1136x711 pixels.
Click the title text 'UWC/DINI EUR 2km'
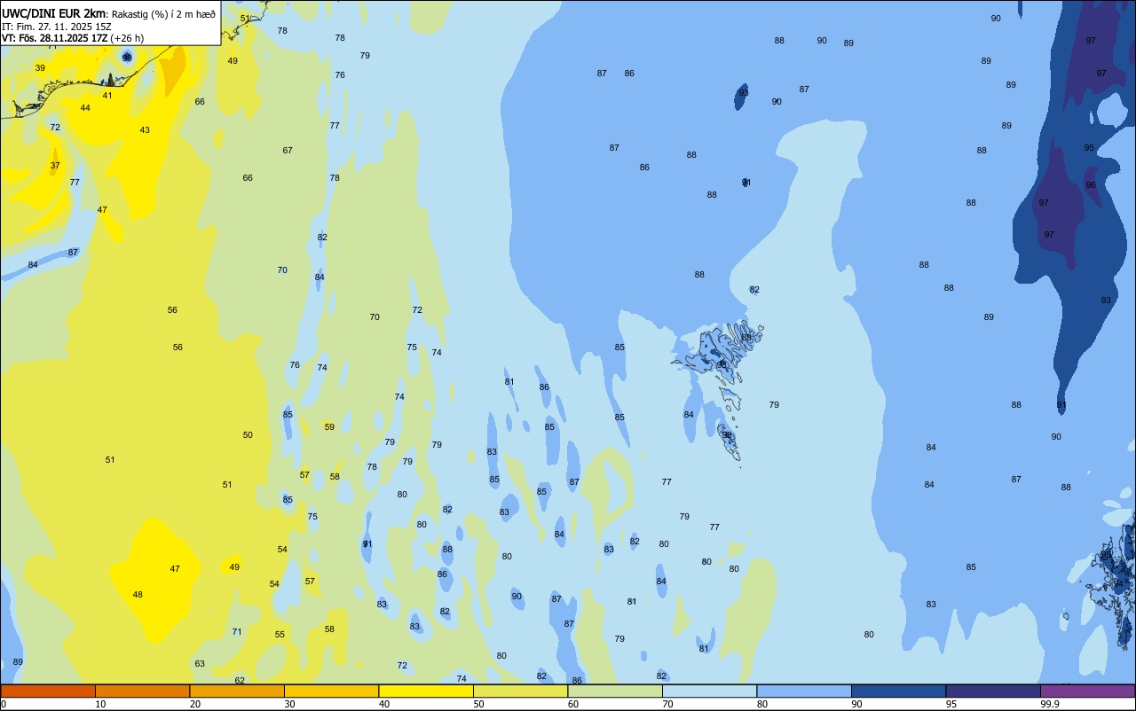coord(53,12)
